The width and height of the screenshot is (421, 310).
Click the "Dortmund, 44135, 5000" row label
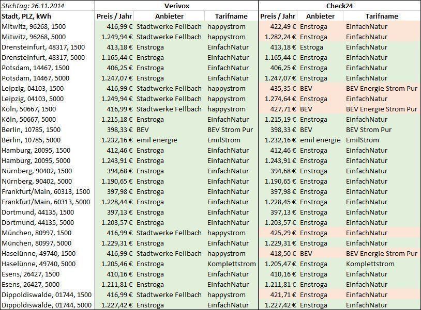(x=38, y=222)
